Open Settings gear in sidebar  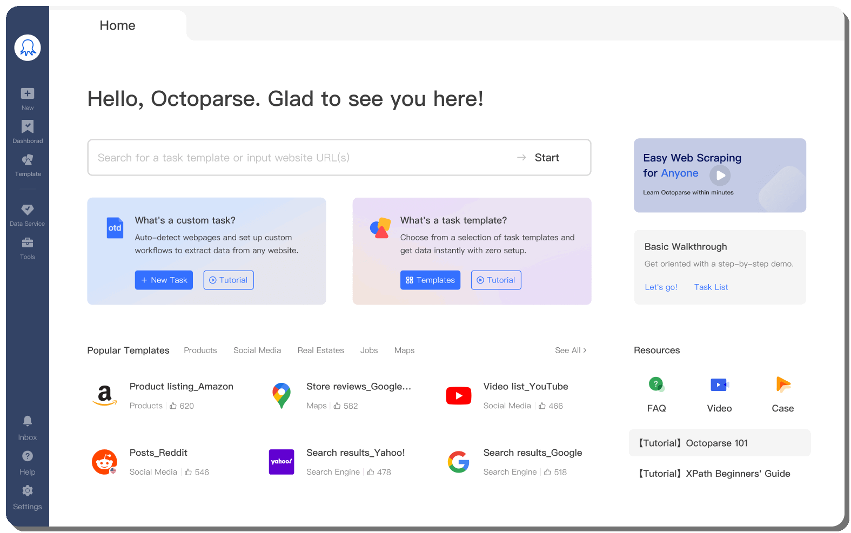[28, 490]
